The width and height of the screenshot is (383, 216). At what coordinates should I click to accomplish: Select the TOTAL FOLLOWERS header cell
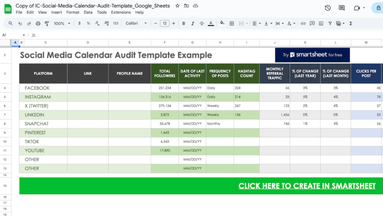[165, 73]
